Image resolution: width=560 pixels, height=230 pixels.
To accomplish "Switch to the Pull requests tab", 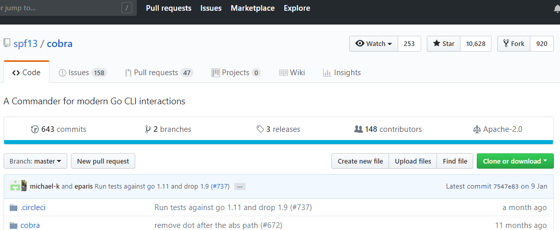I will [158, 73].
